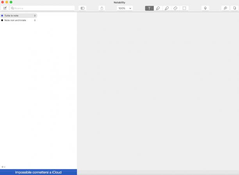Click the blue dot beside Tutte le note

(x=2, y=16)
